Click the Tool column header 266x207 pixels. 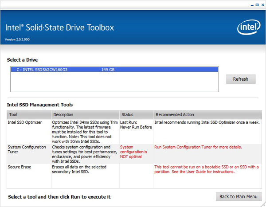click(x=29, y=114)
